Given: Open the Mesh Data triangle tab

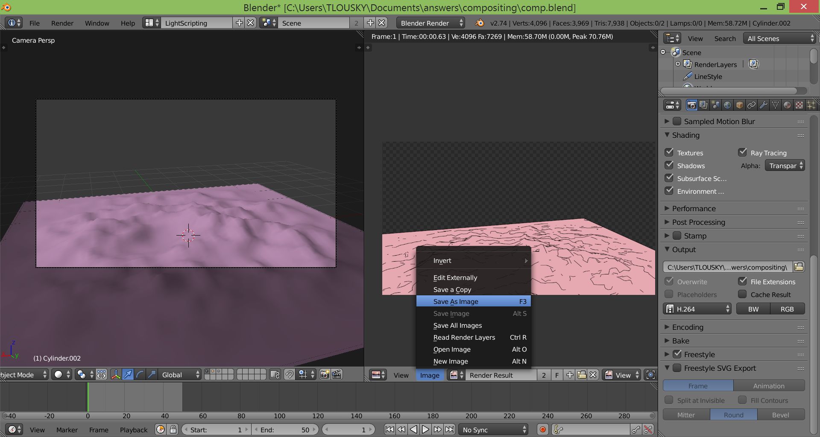Looking at the screenshot, I should pos(775,105).
